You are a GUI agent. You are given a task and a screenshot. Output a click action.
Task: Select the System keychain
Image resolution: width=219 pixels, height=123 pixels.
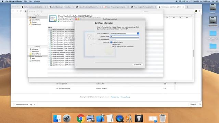coord(38,22)
